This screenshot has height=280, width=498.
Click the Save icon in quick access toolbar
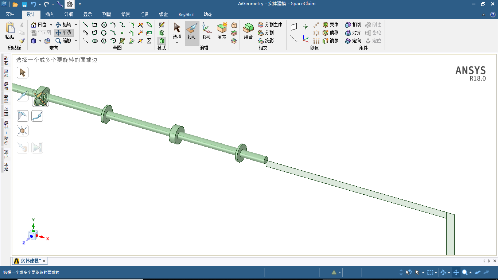(24, 4)
